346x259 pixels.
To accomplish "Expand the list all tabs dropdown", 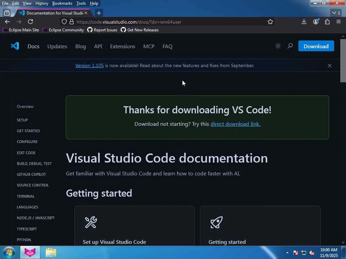I will [336, 13].
